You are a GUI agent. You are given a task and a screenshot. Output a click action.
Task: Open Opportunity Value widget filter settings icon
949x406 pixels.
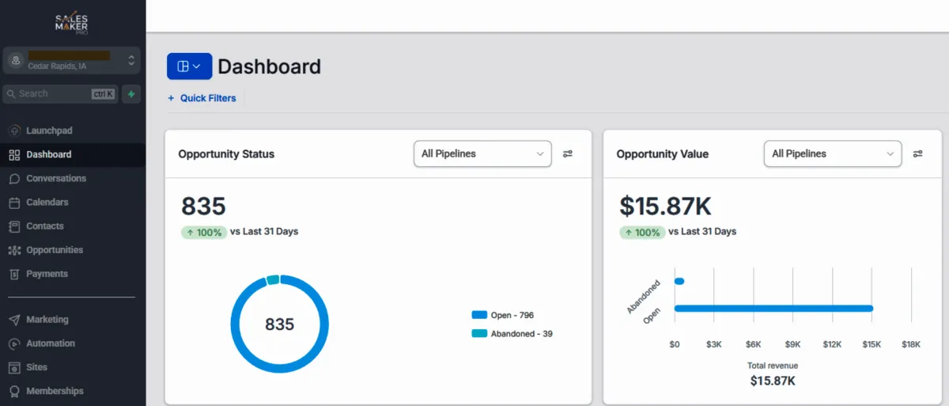pos(917,154)
